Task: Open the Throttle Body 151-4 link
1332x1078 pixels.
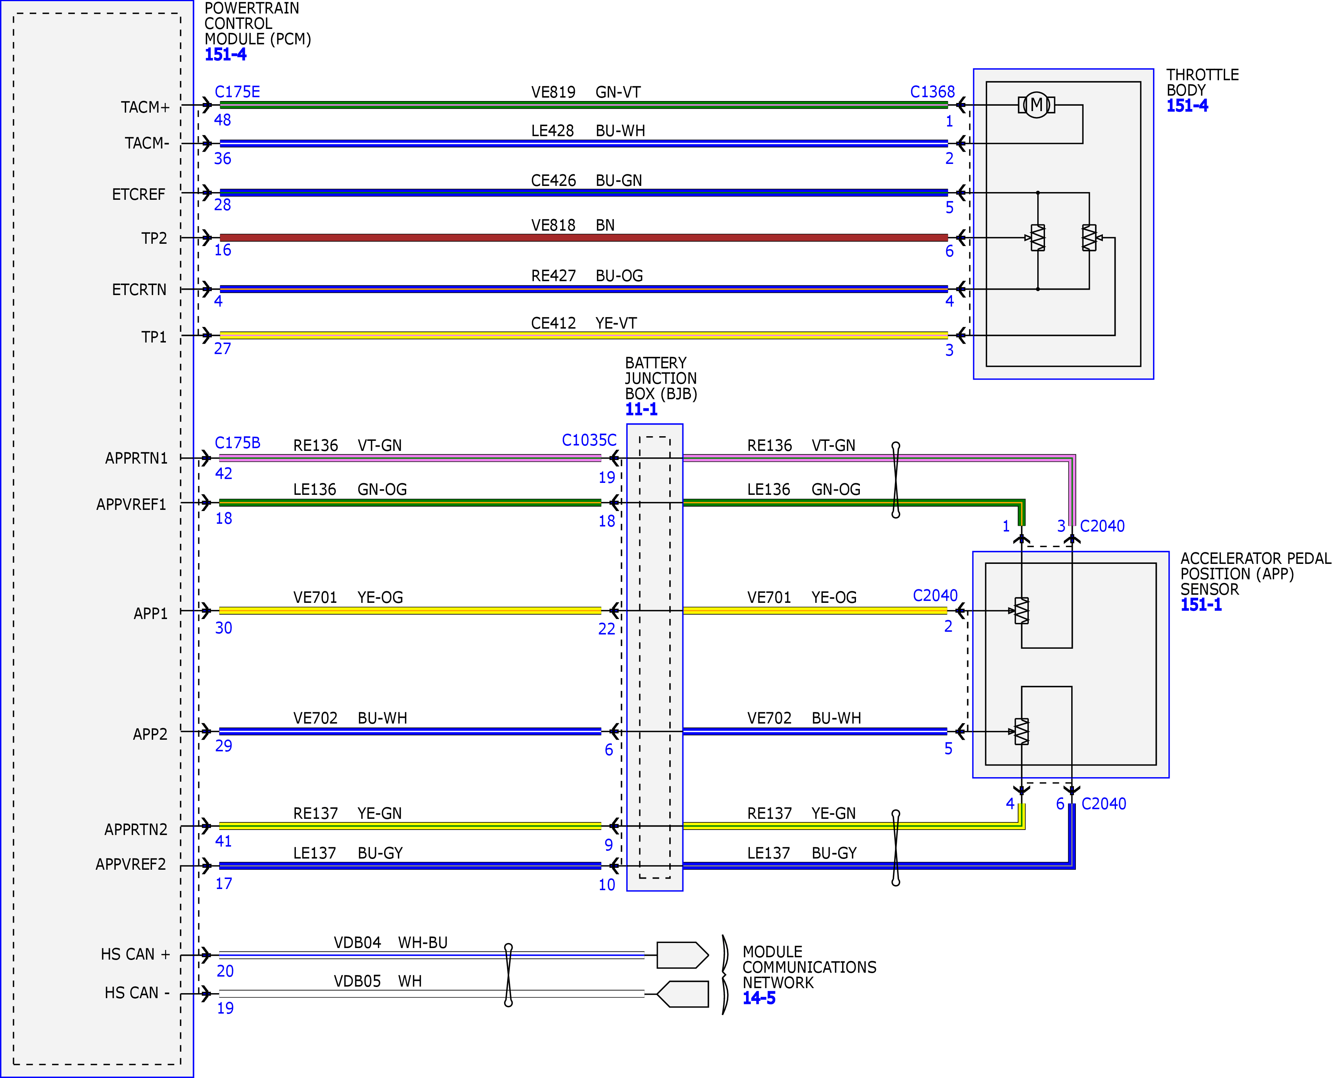Action: point(1187,106)
